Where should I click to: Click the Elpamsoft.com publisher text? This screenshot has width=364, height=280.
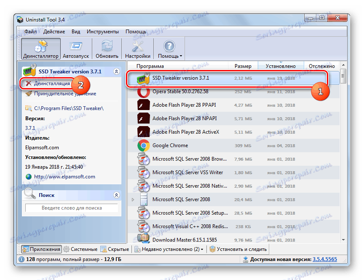42,148
